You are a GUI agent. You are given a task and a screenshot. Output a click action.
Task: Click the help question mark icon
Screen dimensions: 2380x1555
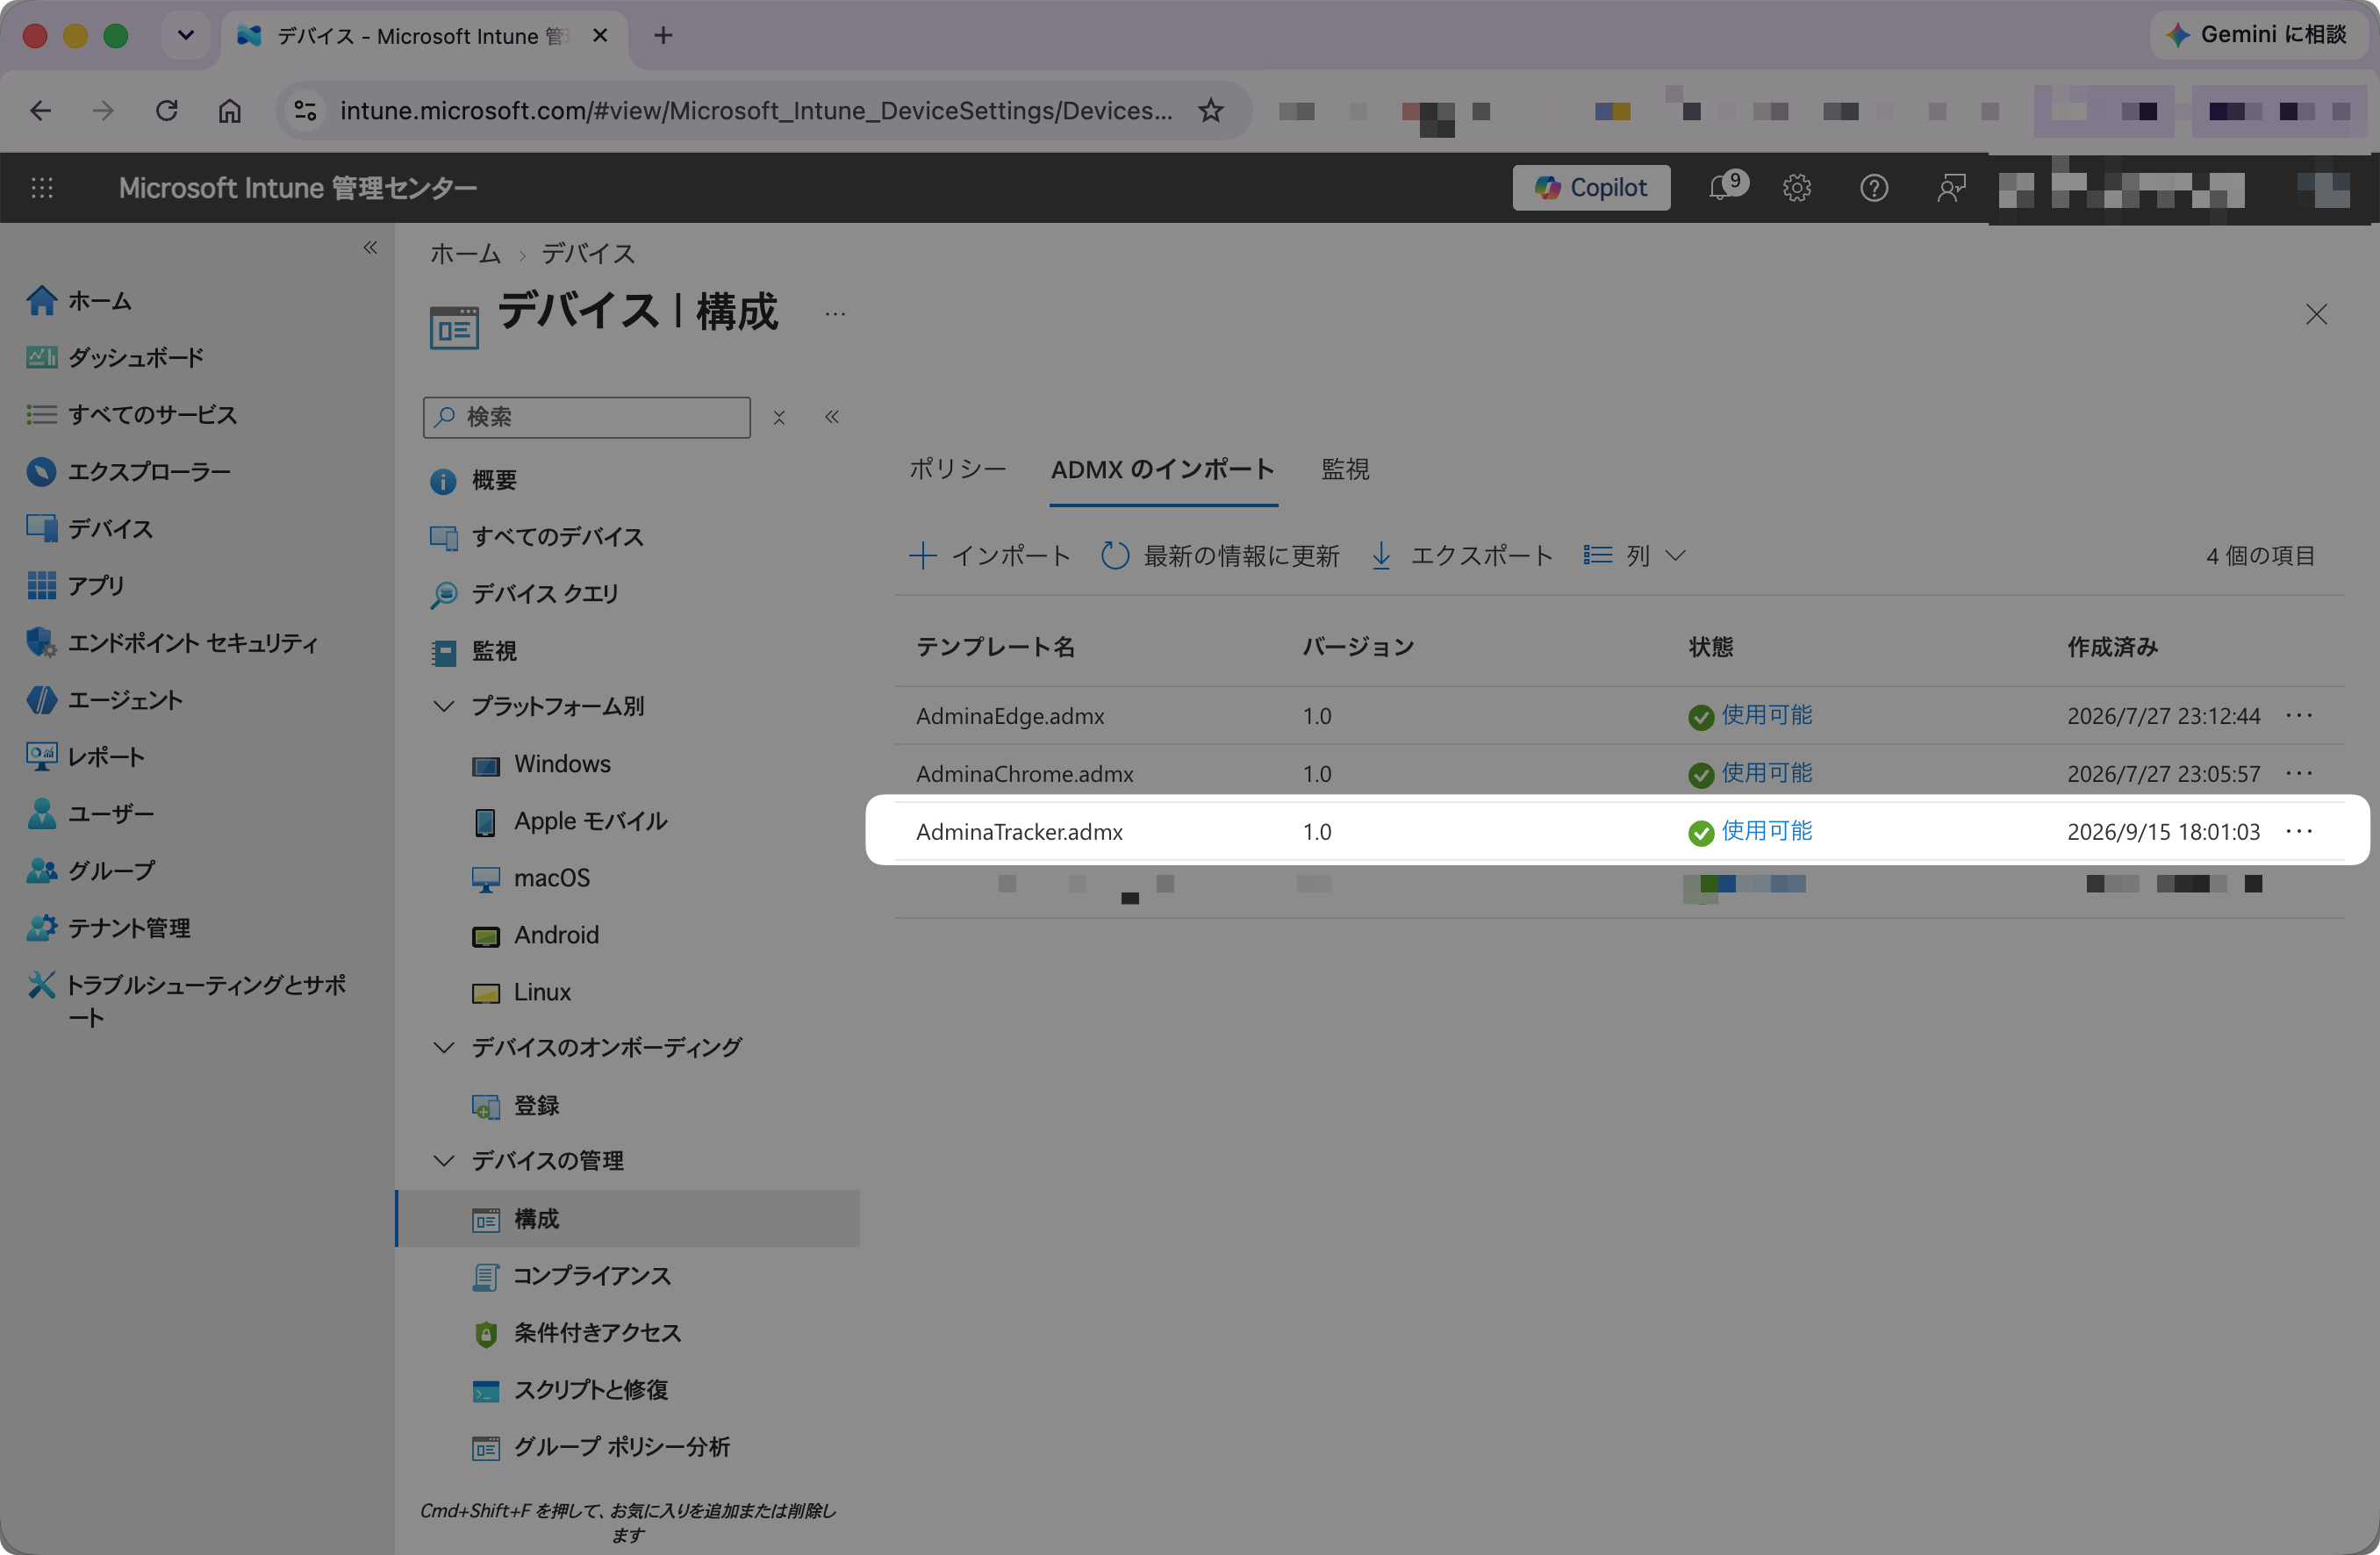(1874, 188)
